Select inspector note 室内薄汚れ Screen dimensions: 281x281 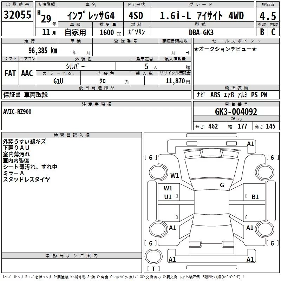[16, 154]
